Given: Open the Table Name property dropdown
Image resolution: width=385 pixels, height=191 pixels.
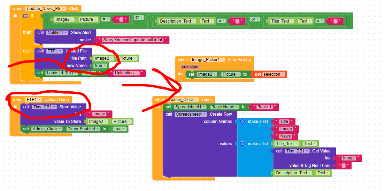Looking at the screenshot, I should click(x=225, y=107).
